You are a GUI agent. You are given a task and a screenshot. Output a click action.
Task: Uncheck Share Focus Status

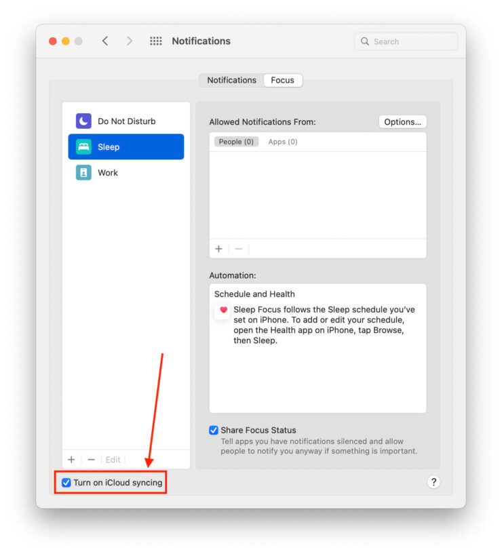coord(214,431)
